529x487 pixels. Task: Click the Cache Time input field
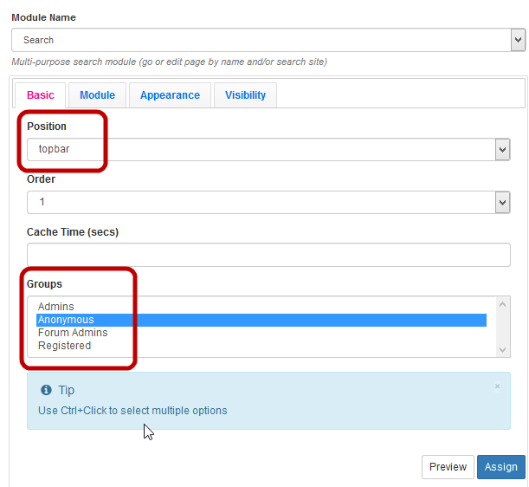tap(268, 255)
